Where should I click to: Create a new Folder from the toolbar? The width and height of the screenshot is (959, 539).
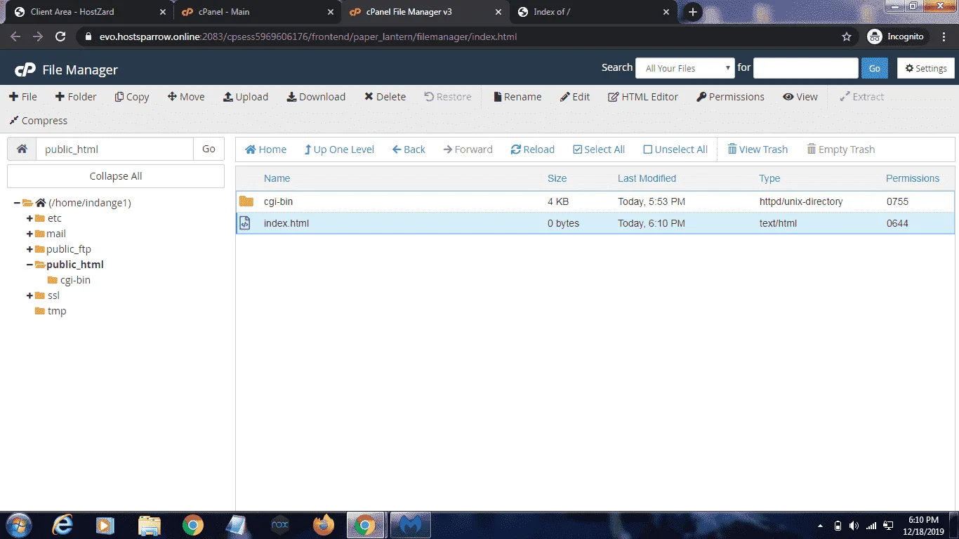pos(76,97)
